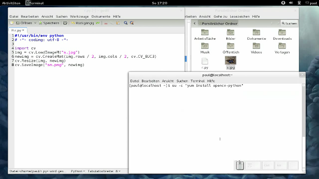
Task: Open the Werkzeuge menu in gedit
Action: (x=80, y=17)
